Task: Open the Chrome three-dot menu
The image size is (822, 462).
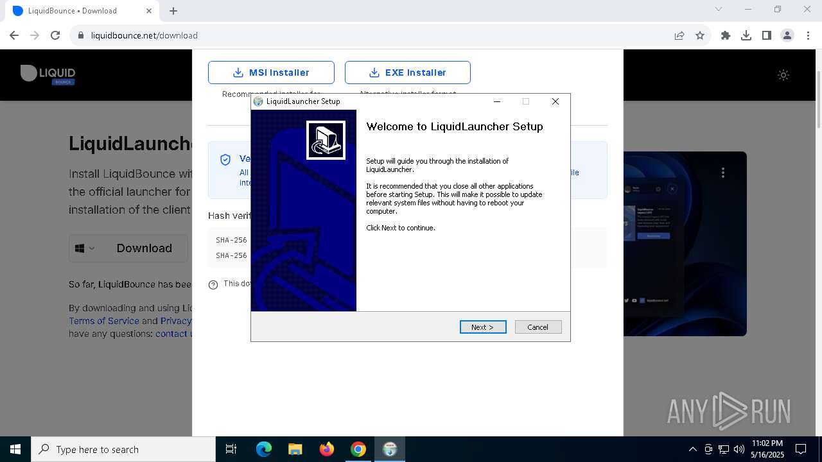Action: pos(808,35)
